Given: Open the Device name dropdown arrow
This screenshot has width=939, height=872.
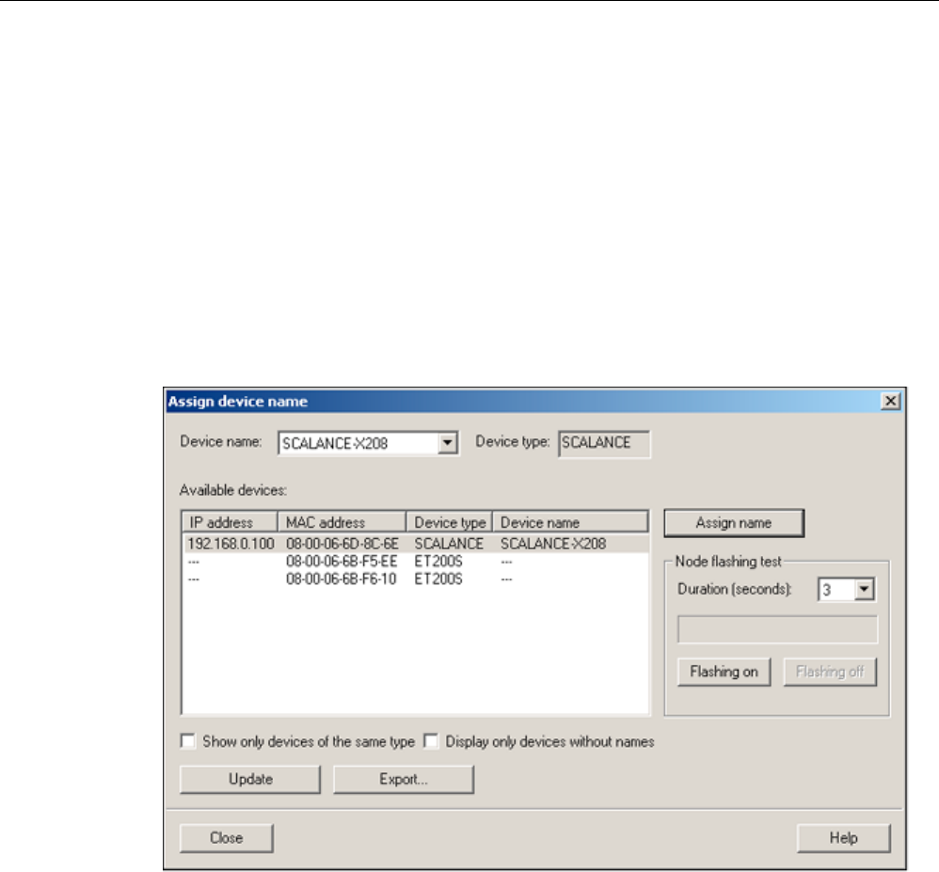Looking at the screenshot, I should pyautogui.click(x=447, y=443).
